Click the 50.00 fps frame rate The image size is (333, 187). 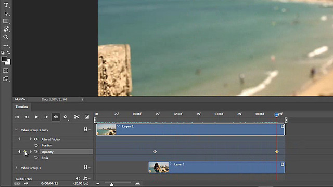pyautogui.click(x=81, y=183)
